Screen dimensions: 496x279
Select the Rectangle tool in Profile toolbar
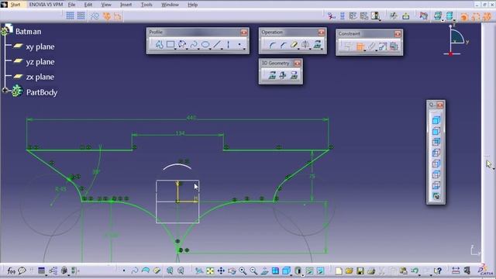pyautogui.click(x=170, y=45)
